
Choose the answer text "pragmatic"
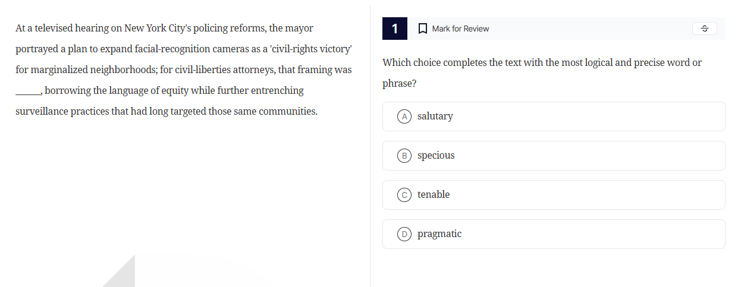pyautogui.click(x=439, y=234)
